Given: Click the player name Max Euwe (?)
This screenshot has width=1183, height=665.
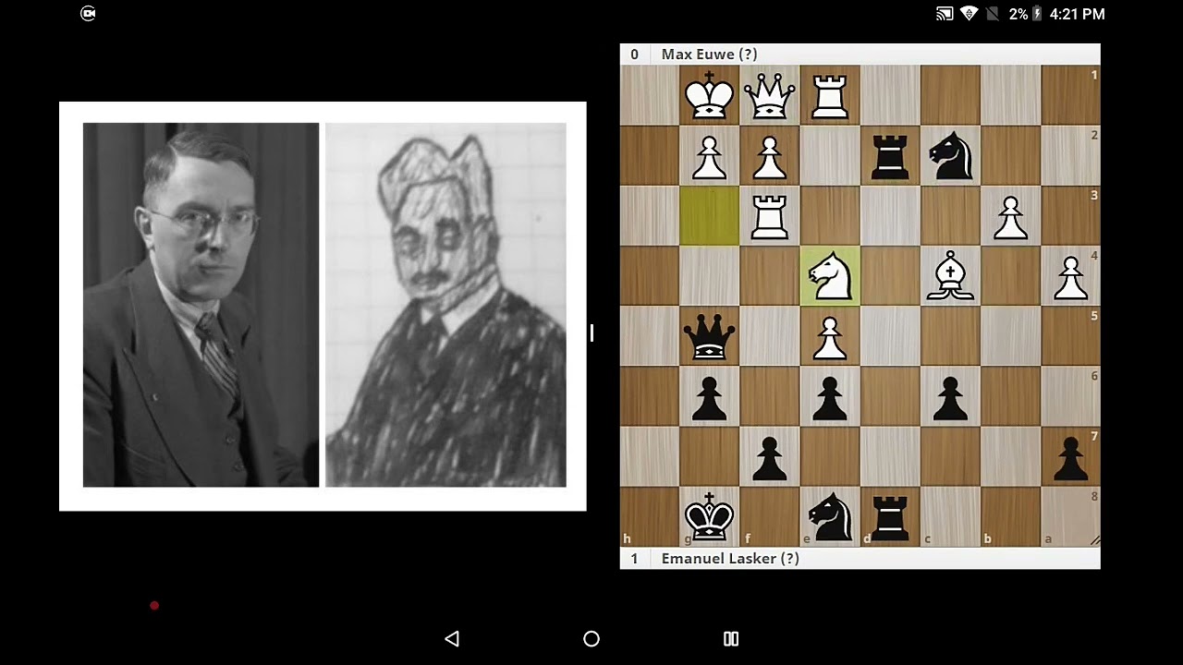Looking at the screenshot, I should coord(710,54).
